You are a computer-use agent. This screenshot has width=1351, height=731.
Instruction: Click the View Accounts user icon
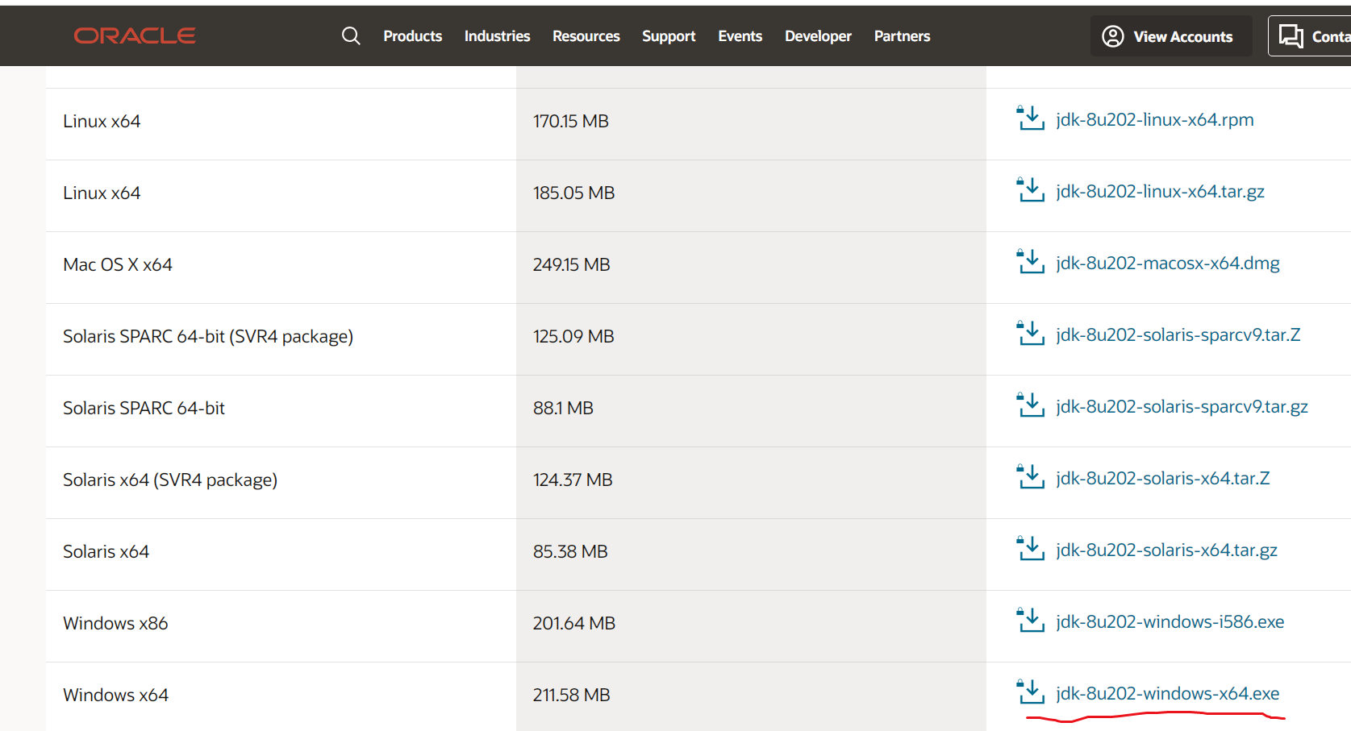[x=1113, y=36]
